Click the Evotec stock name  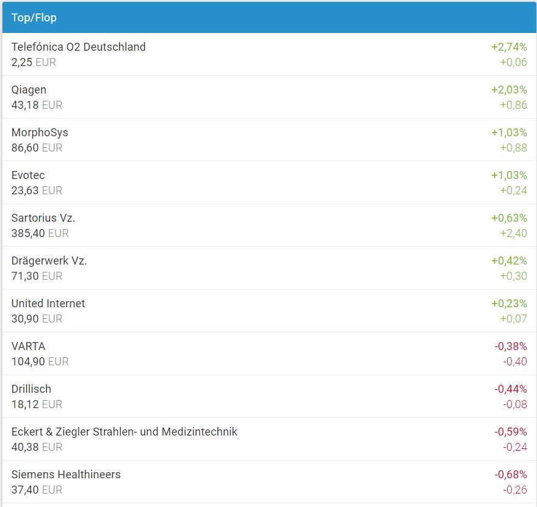28,175
